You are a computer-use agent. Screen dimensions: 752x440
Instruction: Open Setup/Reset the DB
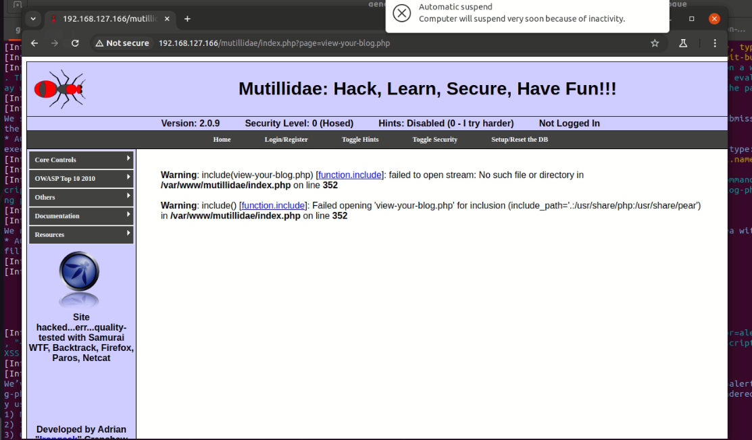pos(520,139)
